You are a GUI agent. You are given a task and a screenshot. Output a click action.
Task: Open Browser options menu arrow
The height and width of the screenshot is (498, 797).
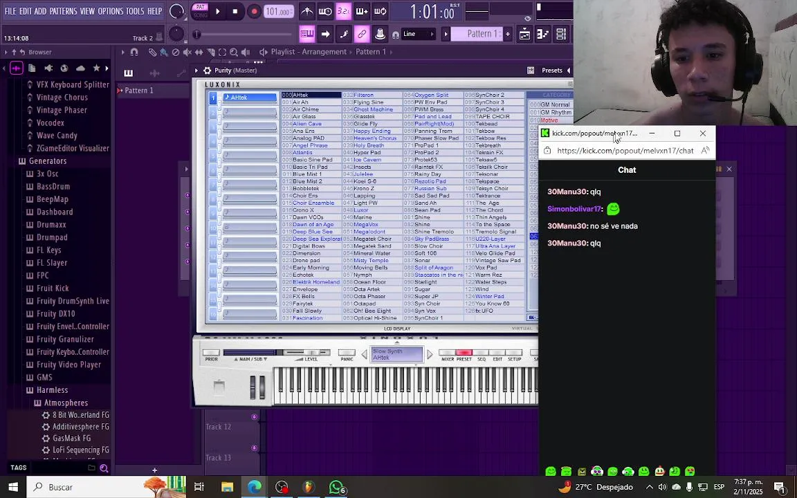(x=6, y=52)
